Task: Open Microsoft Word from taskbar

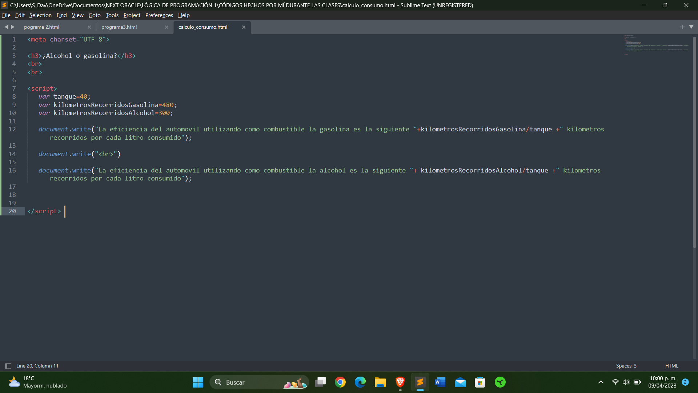Action: coord(440,382)
